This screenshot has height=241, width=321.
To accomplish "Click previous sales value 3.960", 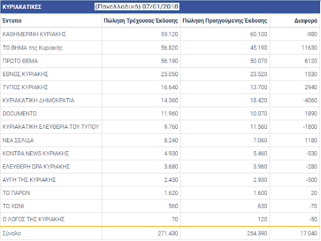I will [x=260, y=167].
